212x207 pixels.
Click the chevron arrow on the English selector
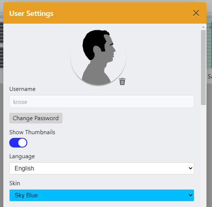tap(190, 168)
